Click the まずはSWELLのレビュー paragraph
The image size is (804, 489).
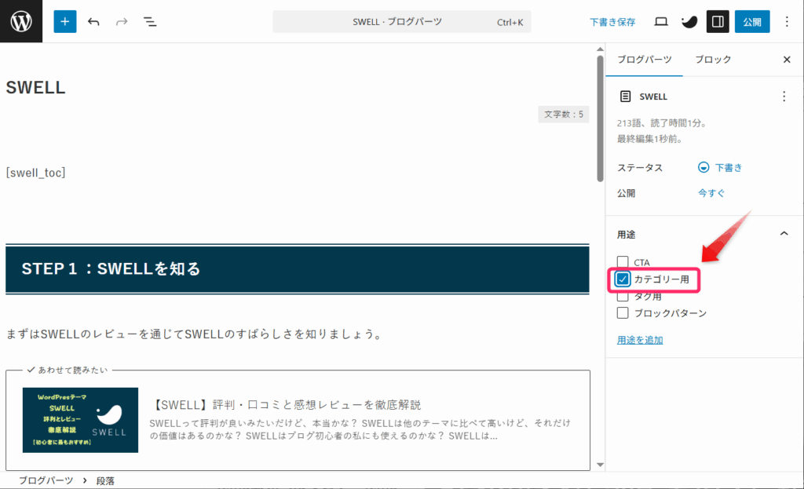[195, 334]
